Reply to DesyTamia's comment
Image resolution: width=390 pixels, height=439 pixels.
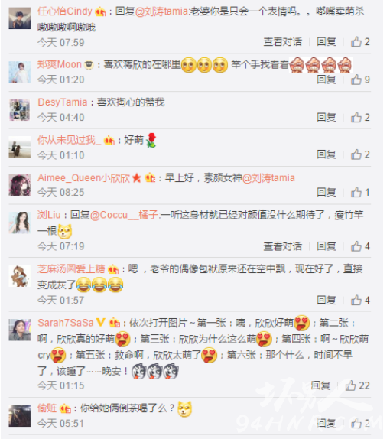(x=327, y=117)
